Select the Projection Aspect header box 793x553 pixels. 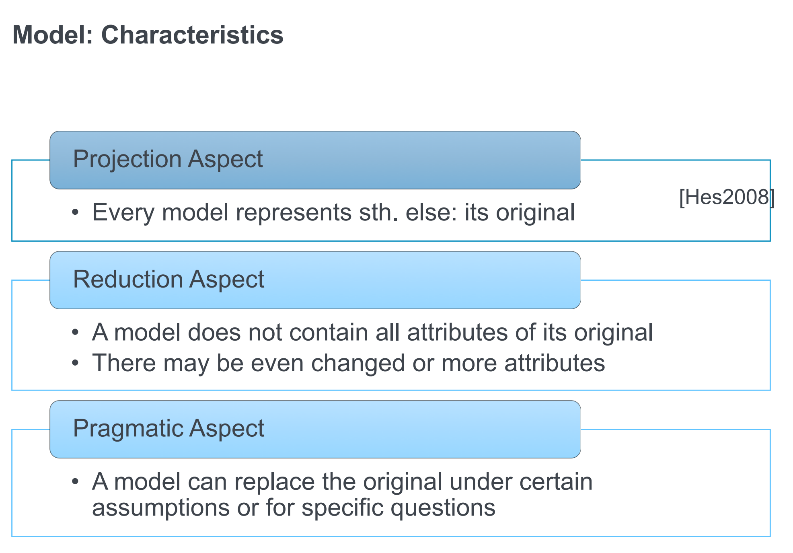coord(315,160)
